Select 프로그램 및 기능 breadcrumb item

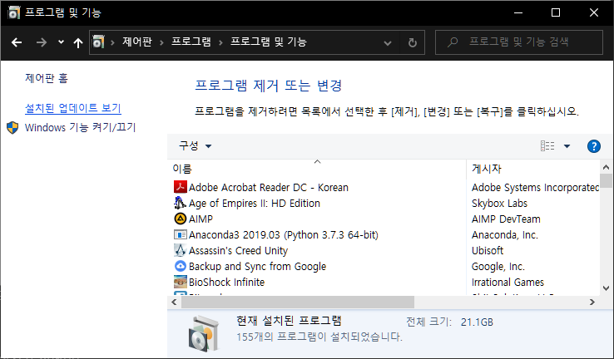point(269,42)
